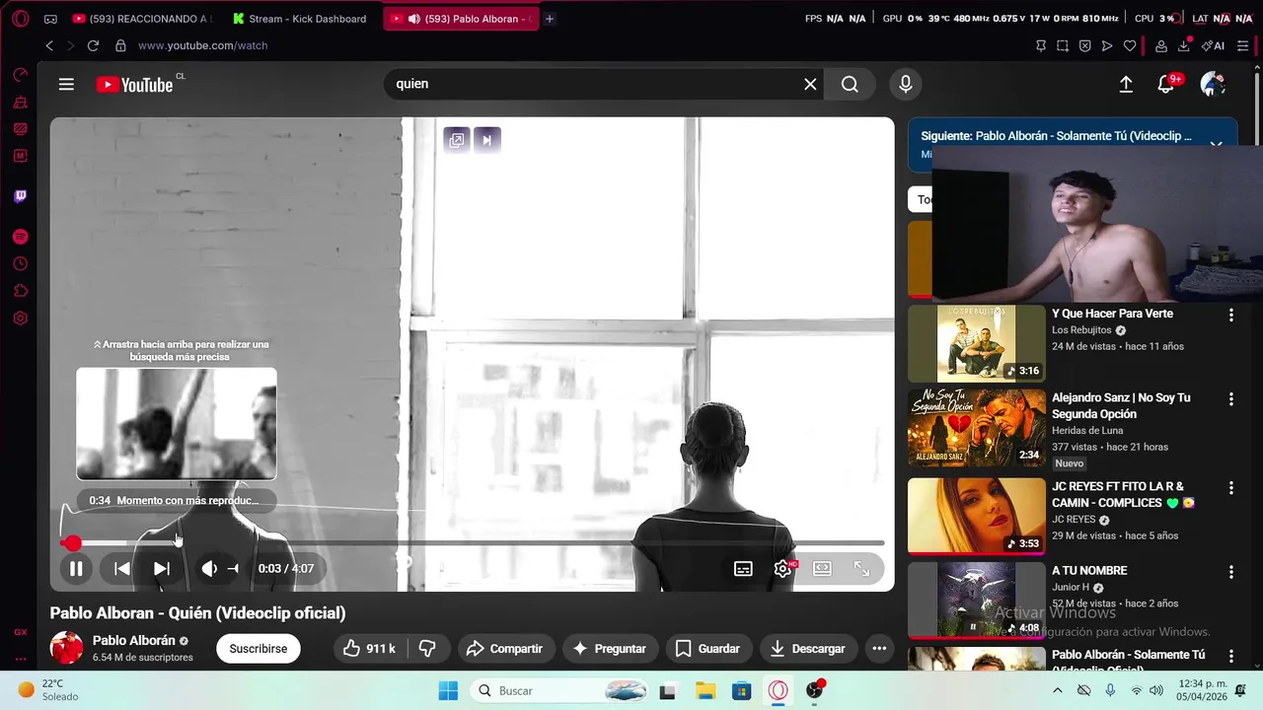Open ad blocker shield icon
The image size is (1263, 710).
tap(1084, 45)
